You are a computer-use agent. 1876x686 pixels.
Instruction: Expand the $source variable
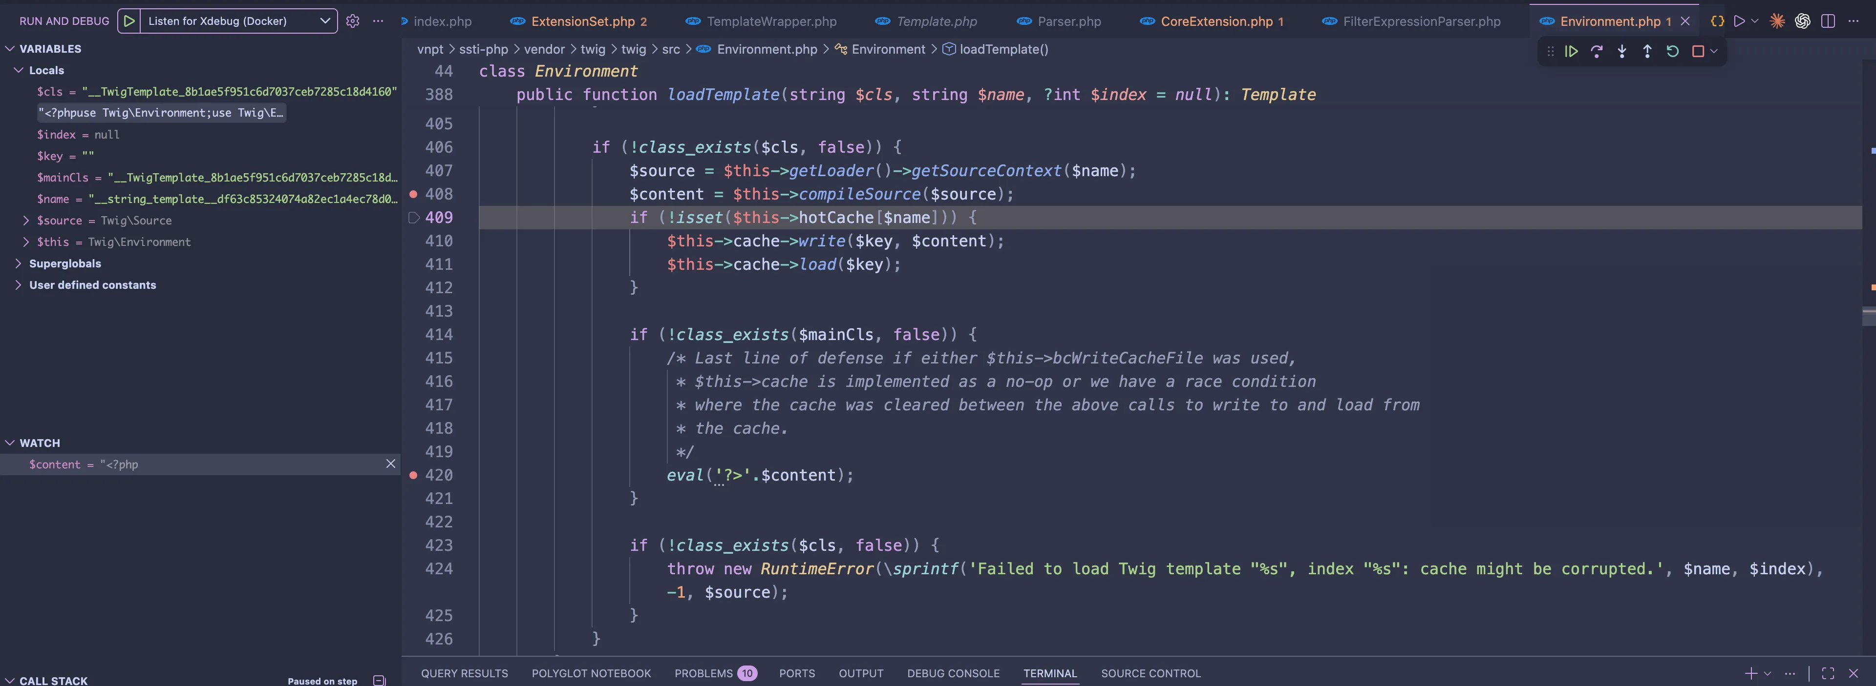(x=26, y=221)
